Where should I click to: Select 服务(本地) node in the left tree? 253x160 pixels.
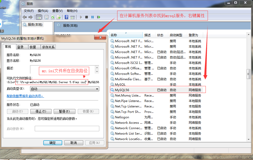click(33, 25)
